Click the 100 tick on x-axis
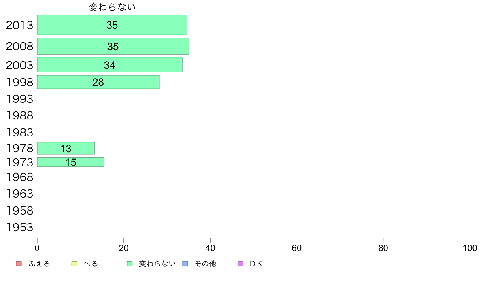 [470, 248]
